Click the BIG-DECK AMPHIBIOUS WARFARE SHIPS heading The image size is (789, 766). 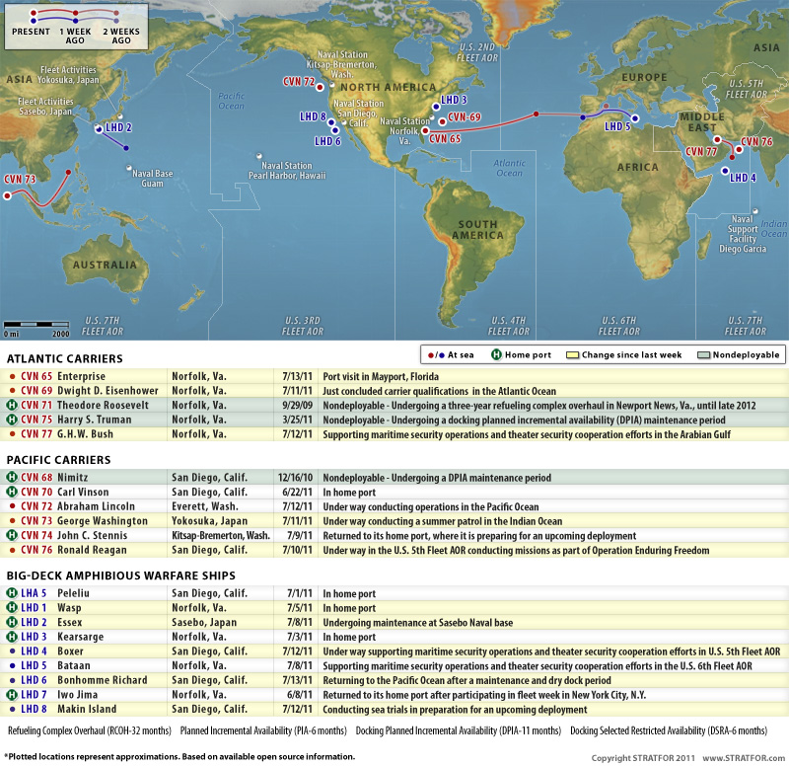[x=120, y=575]
